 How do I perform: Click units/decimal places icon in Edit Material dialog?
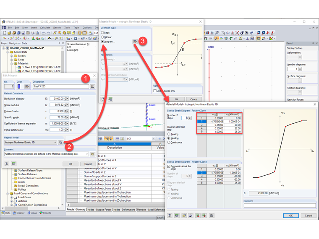(13, 164)
